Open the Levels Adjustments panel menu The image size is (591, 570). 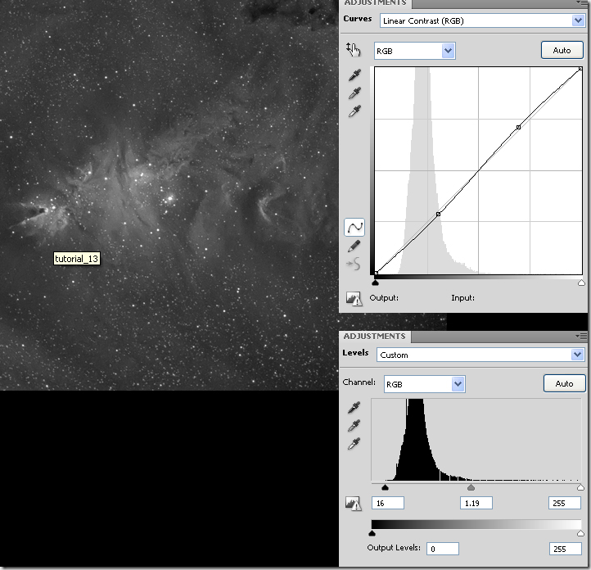581,336
